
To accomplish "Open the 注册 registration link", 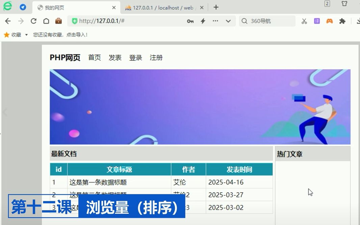I will coord(156,58).
